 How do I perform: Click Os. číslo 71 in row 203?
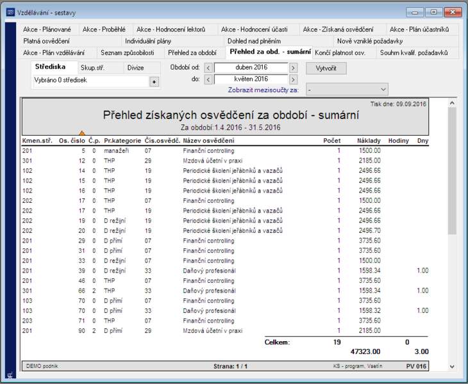point(82,321)
